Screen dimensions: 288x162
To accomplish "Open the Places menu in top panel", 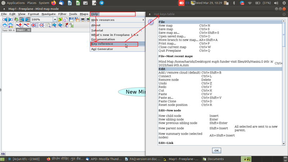I will click(x=32, y=3).
